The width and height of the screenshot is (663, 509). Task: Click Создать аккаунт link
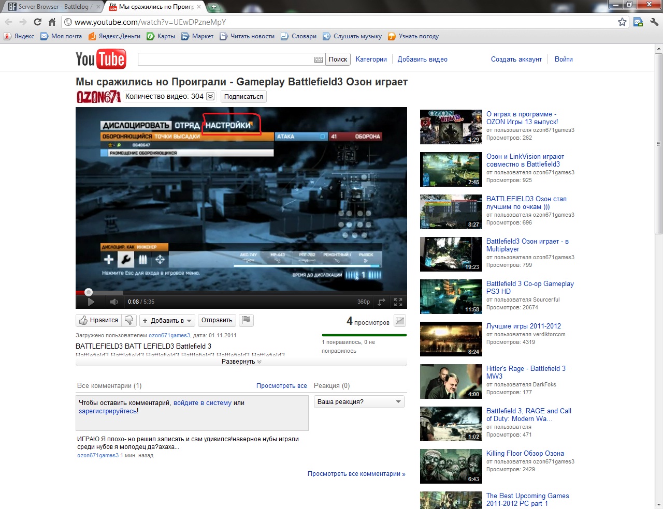(516, 59)
